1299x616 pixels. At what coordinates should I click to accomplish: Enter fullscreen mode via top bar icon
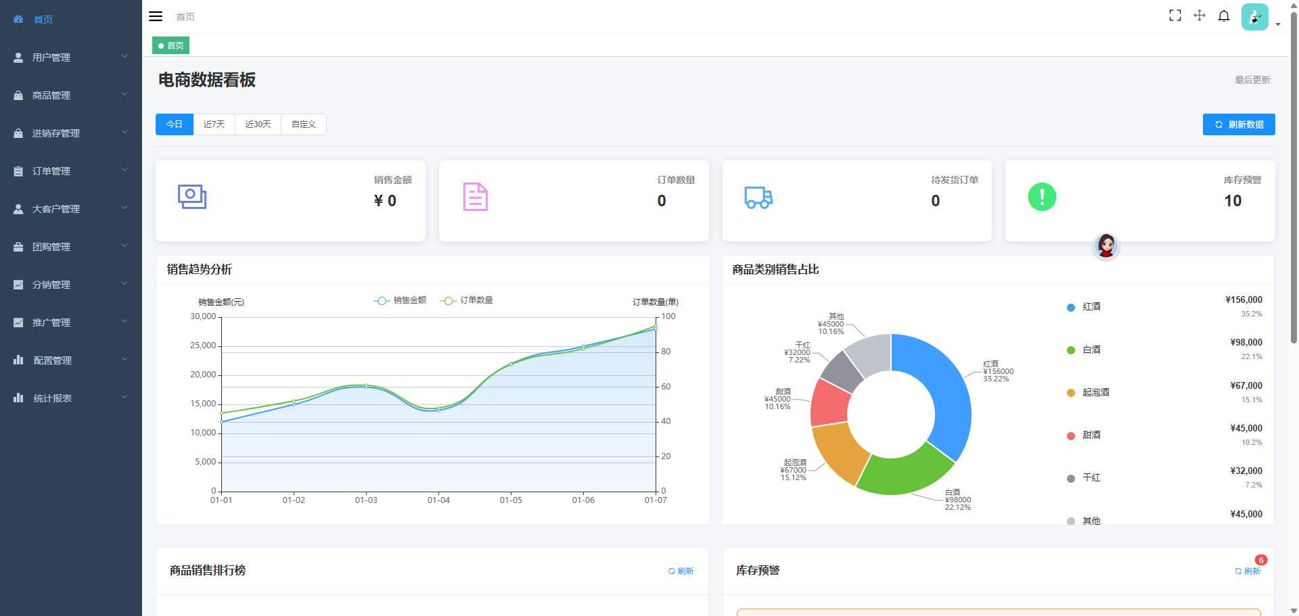click(x=1175, y=16)
